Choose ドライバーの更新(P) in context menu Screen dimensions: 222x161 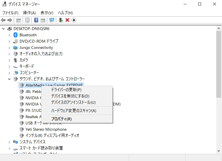click(77, 90)
